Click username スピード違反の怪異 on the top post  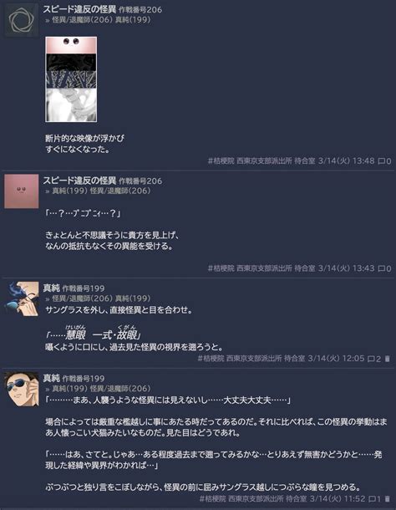pos(79,9)
